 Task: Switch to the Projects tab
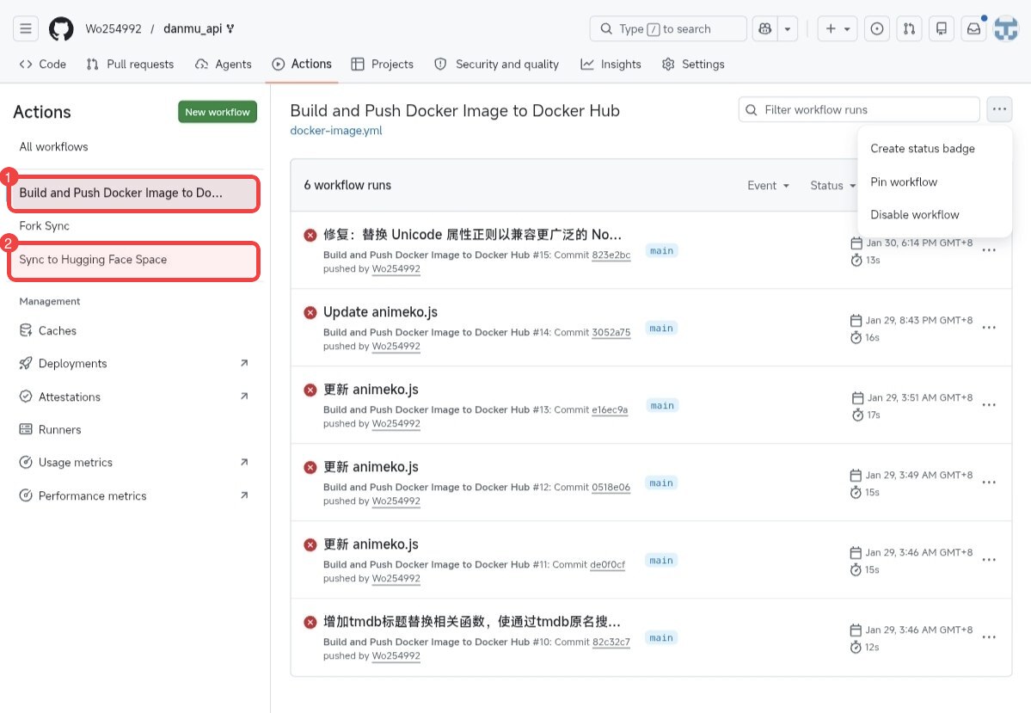click(x=383, y=64)
